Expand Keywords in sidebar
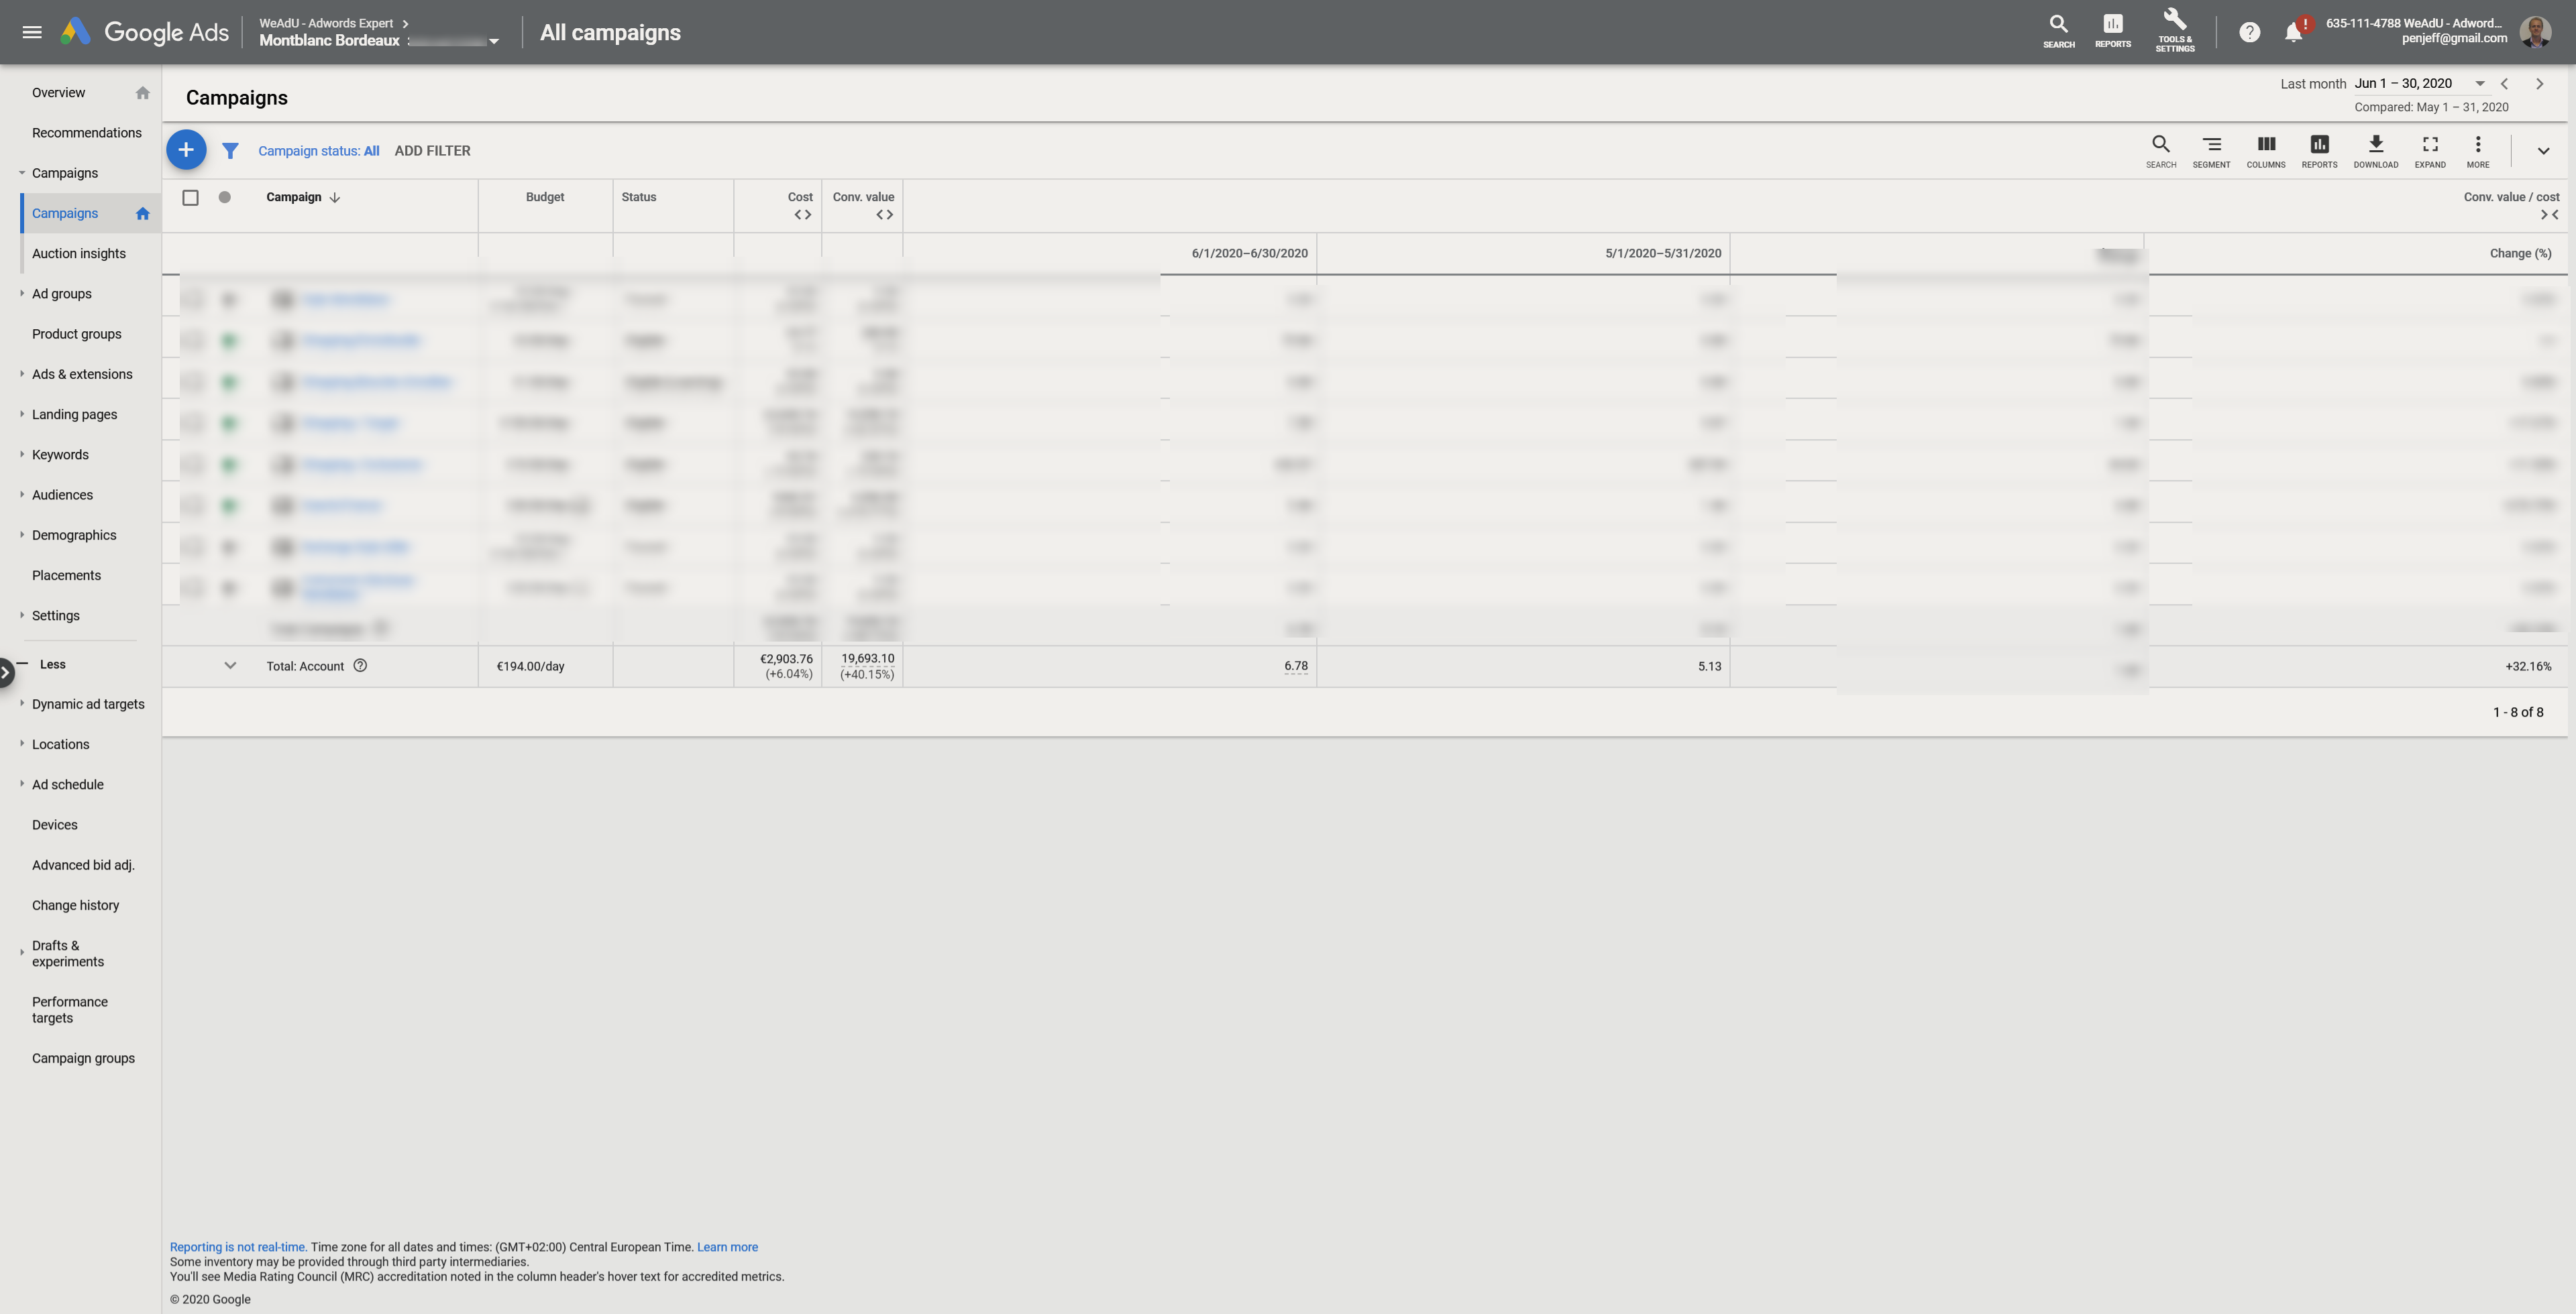2576x1314 pixels. pyautogui.click(x=22, y=454)
